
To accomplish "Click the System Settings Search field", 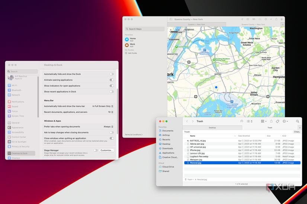I will coord(22,72).
